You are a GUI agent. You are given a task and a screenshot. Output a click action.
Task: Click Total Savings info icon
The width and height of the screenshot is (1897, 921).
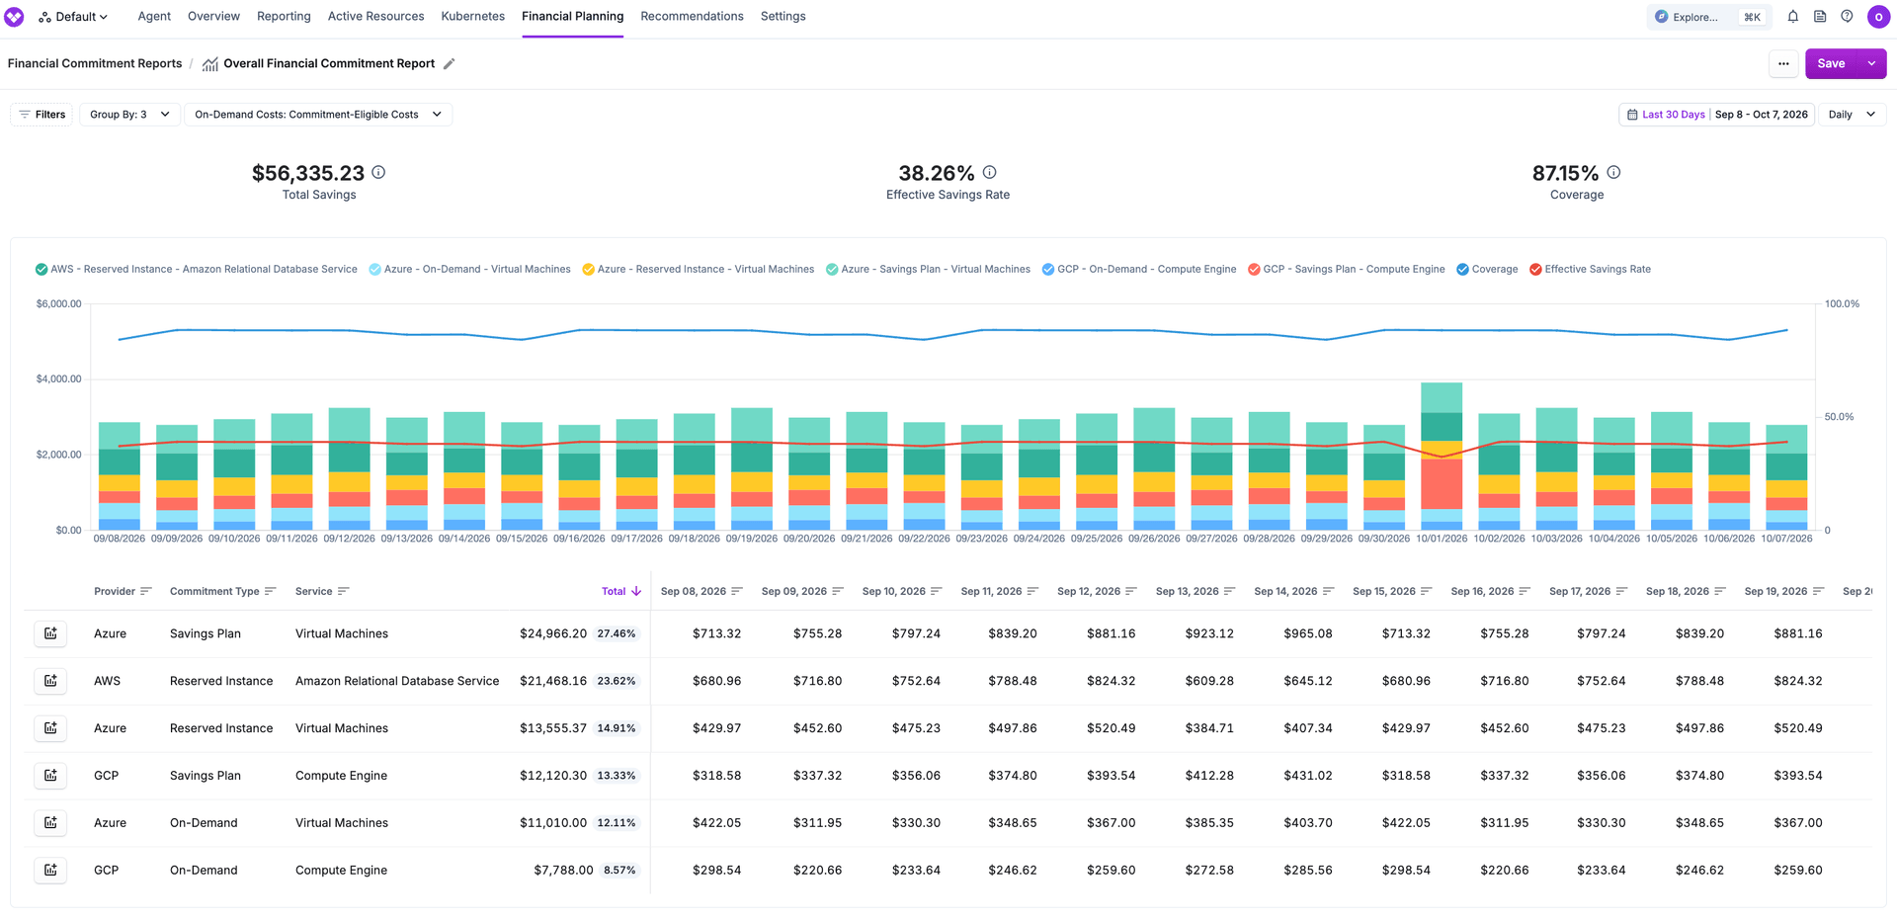[378, 172]
